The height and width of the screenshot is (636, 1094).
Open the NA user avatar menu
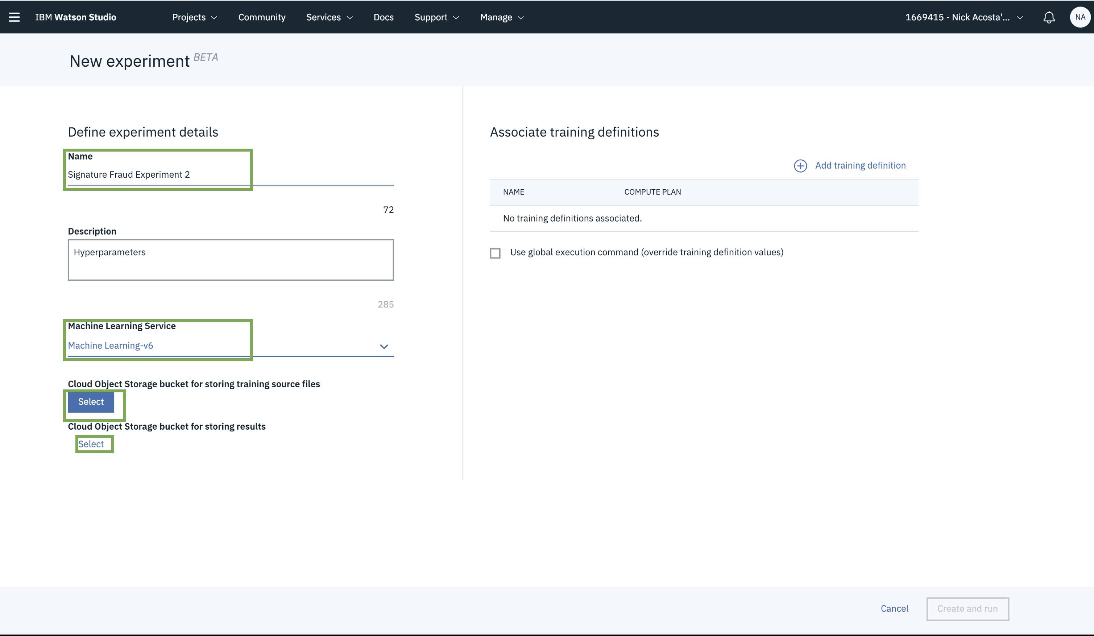pyautogui.click(x=1080, y=17)
